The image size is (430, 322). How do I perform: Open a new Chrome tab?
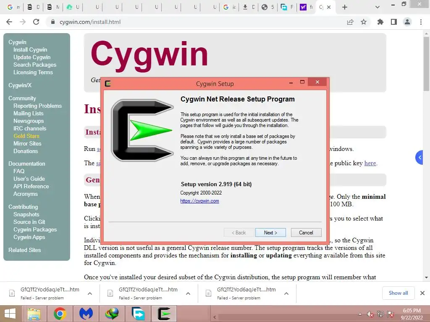(x=345, y=7)
